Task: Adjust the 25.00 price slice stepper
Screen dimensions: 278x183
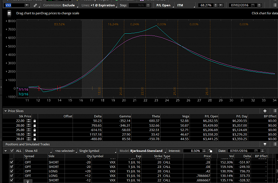Action: click(x=28, y=130)
